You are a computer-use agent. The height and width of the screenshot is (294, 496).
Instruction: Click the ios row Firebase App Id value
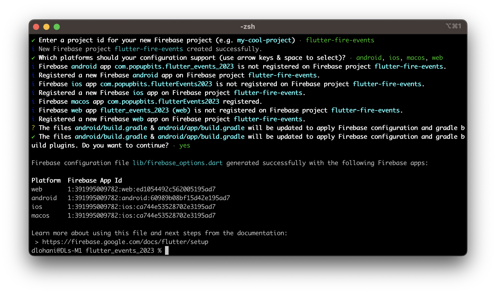point(142,207)
